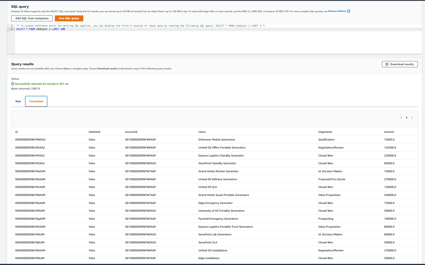The image size is (425, 265).
Task: Click the amount column header
Action: 389,132
